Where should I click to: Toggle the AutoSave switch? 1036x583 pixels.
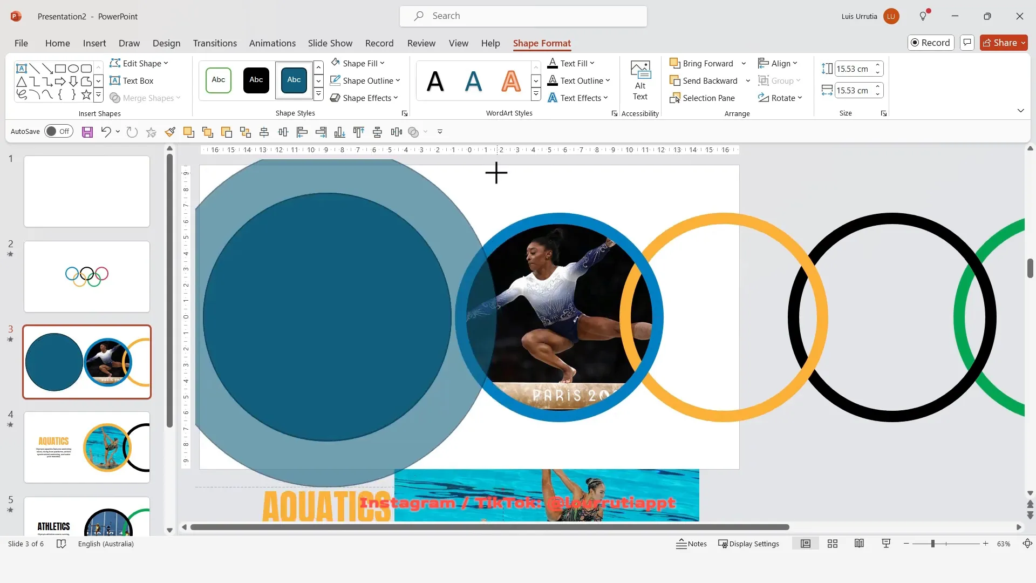click(59, 131)
